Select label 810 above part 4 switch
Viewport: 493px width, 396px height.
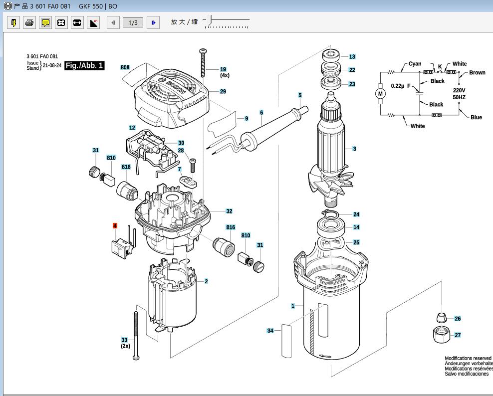pyautogui.click(x=111, y=158)
